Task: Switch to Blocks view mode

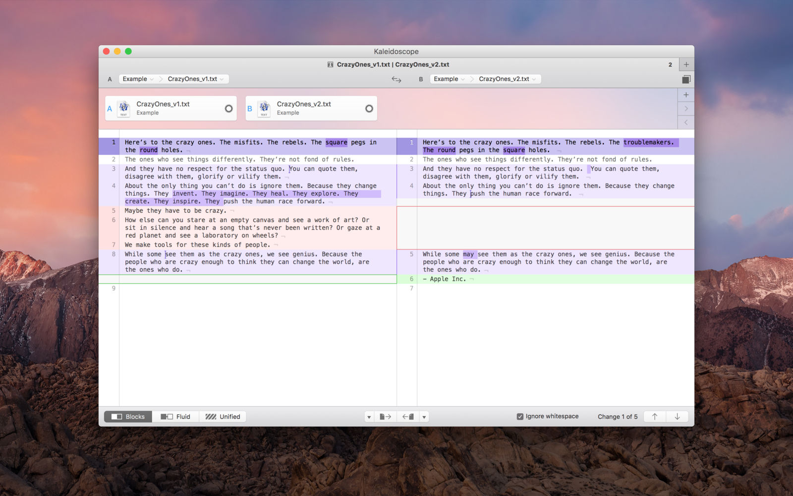Action: click(128, 417)
